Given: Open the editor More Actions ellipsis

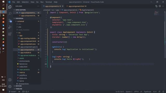Looking at the screenshot, I should [163, 6].
